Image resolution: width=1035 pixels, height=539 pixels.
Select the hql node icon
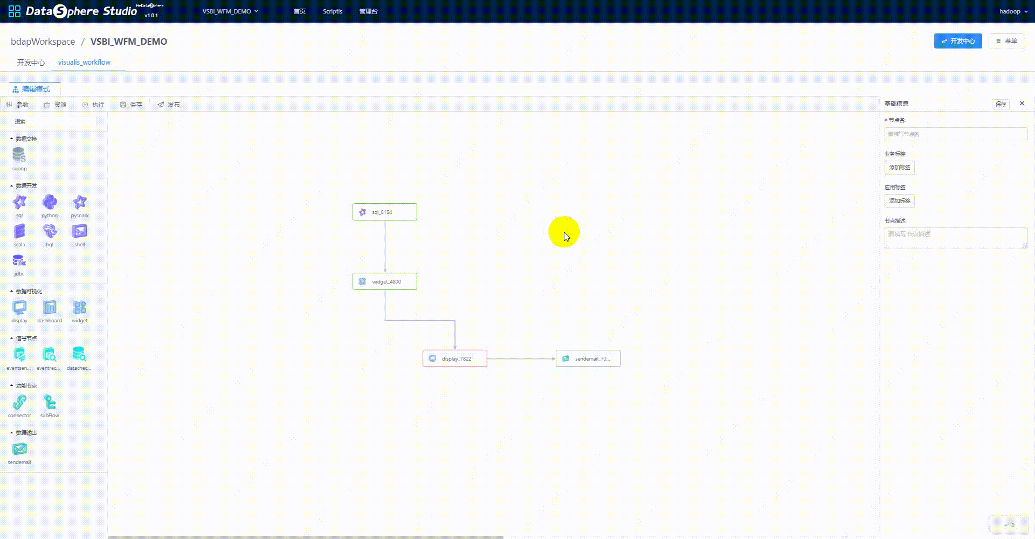click(50, 231)
